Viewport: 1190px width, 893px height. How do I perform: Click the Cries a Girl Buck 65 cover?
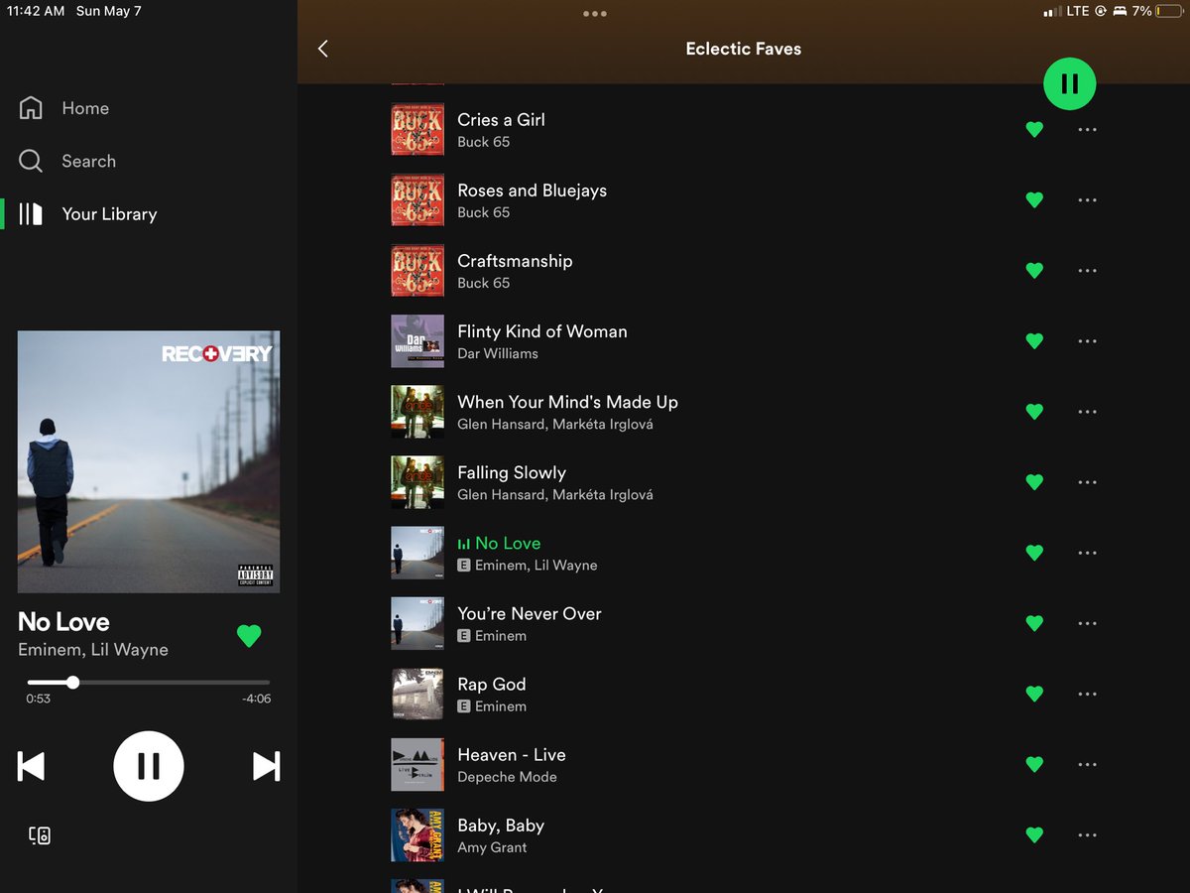417,129
